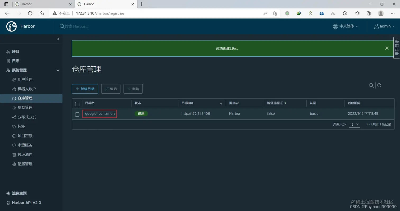
Task: Click the 提供者 column header
Action: click(234, 103)
